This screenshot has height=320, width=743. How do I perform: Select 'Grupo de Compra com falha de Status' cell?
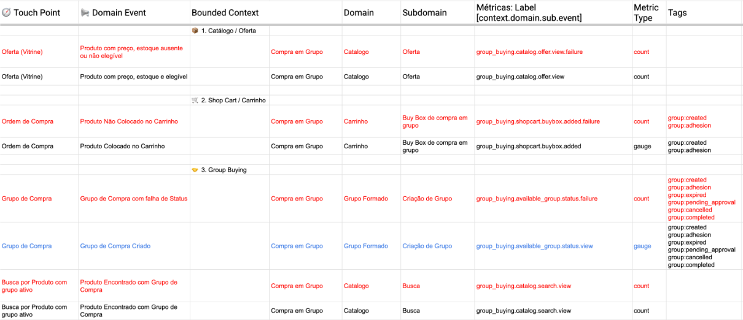click(x=133, y=199)
